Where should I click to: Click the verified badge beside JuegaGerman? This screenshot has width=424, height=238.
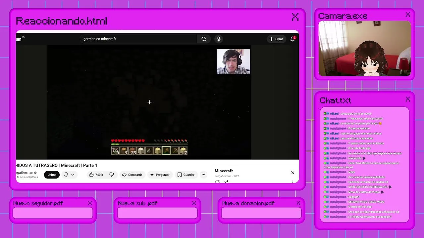[35, 173]
